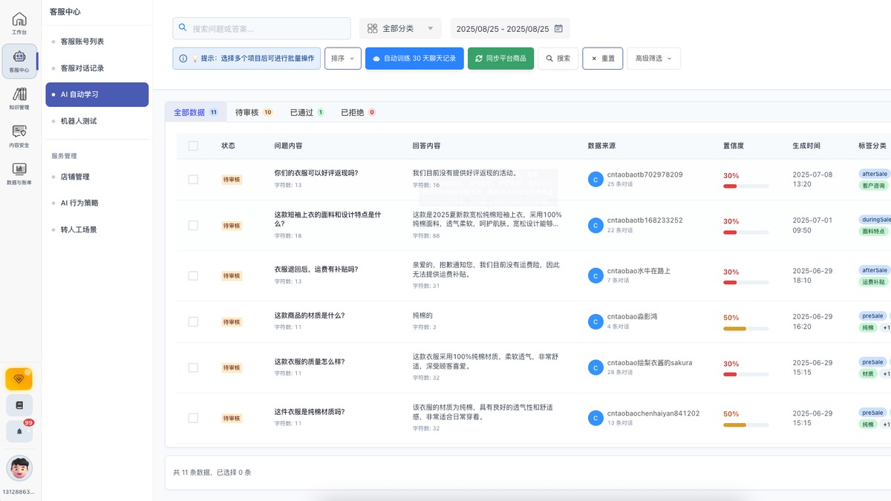Check row 这件衣服是纯棉材质吗
891x501 pixels.
point(193,418)
